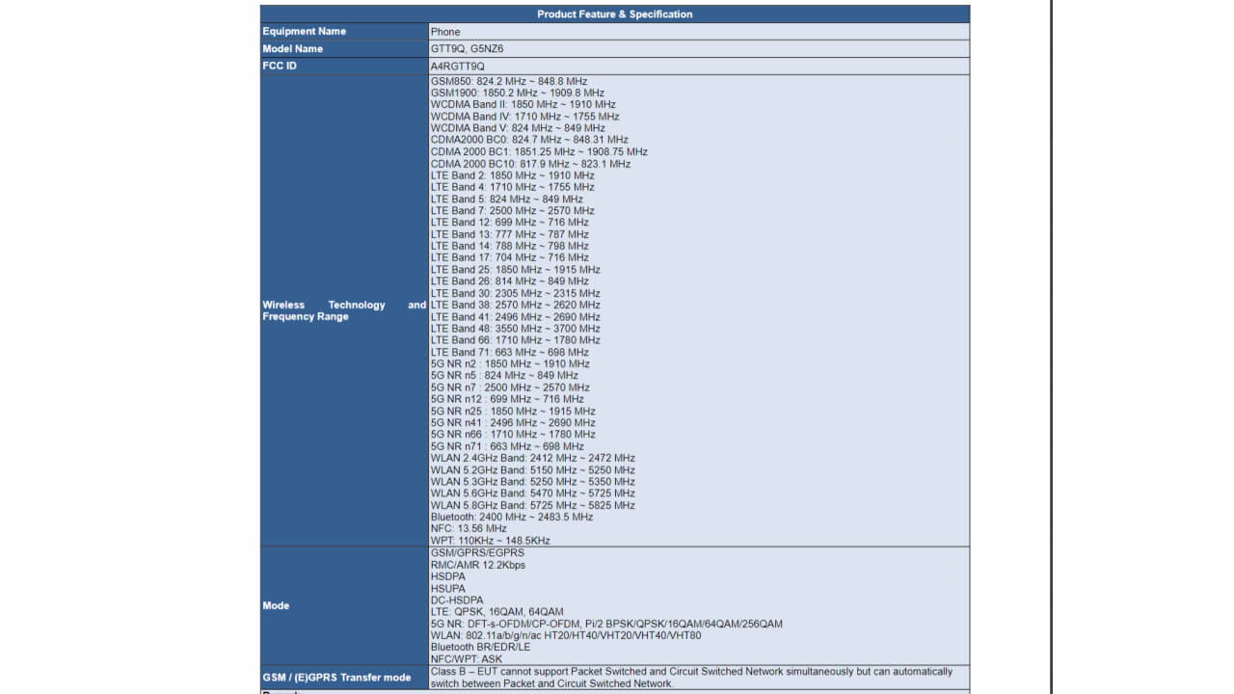Click the WLAN 5.8GHz Band line

[532, 505]
